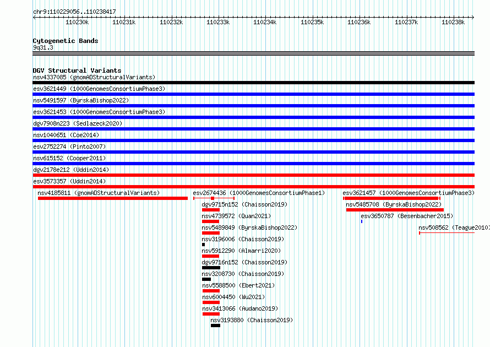
Task: Click the black bar under nsv4337085
Action: 253,83
